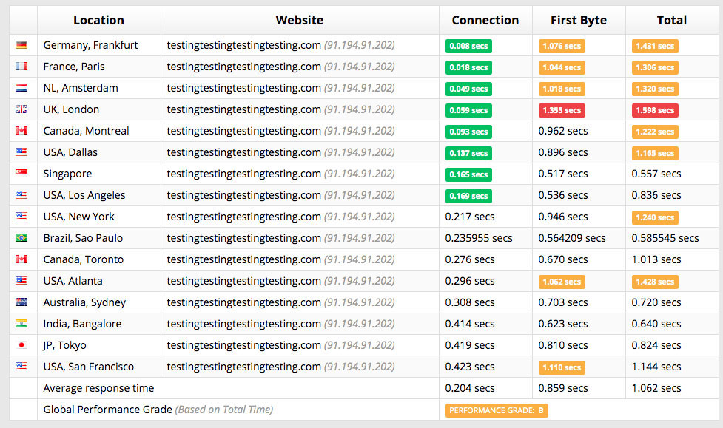This screenshot has height=428, width=723.
Task: Click the orange 1.240 secs total badge
Action: coord(655,217)
